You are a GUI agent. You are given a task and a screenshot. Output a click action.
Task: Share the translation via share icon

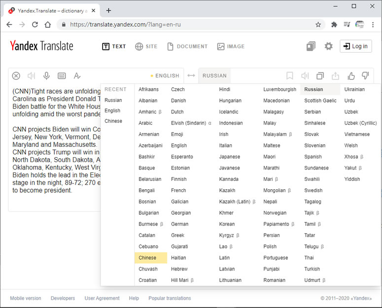[x=336, y=76]
